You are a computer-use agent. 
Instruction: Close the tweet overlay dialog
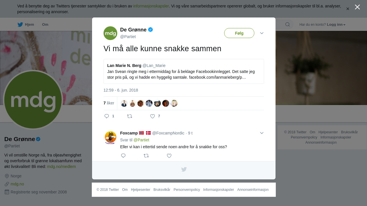click(357, 7)
